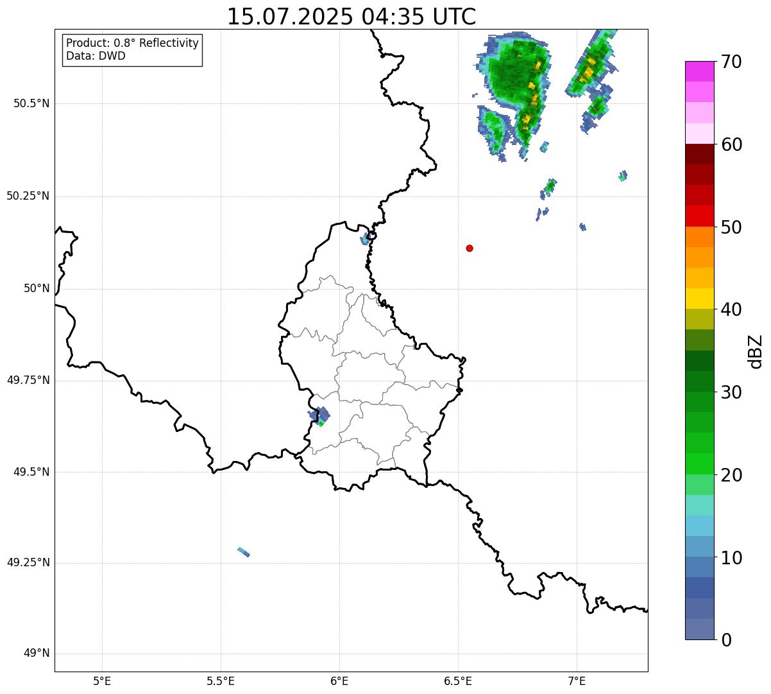
Task: Click the bright red colorbar swatch above 50
Action: 699,216
